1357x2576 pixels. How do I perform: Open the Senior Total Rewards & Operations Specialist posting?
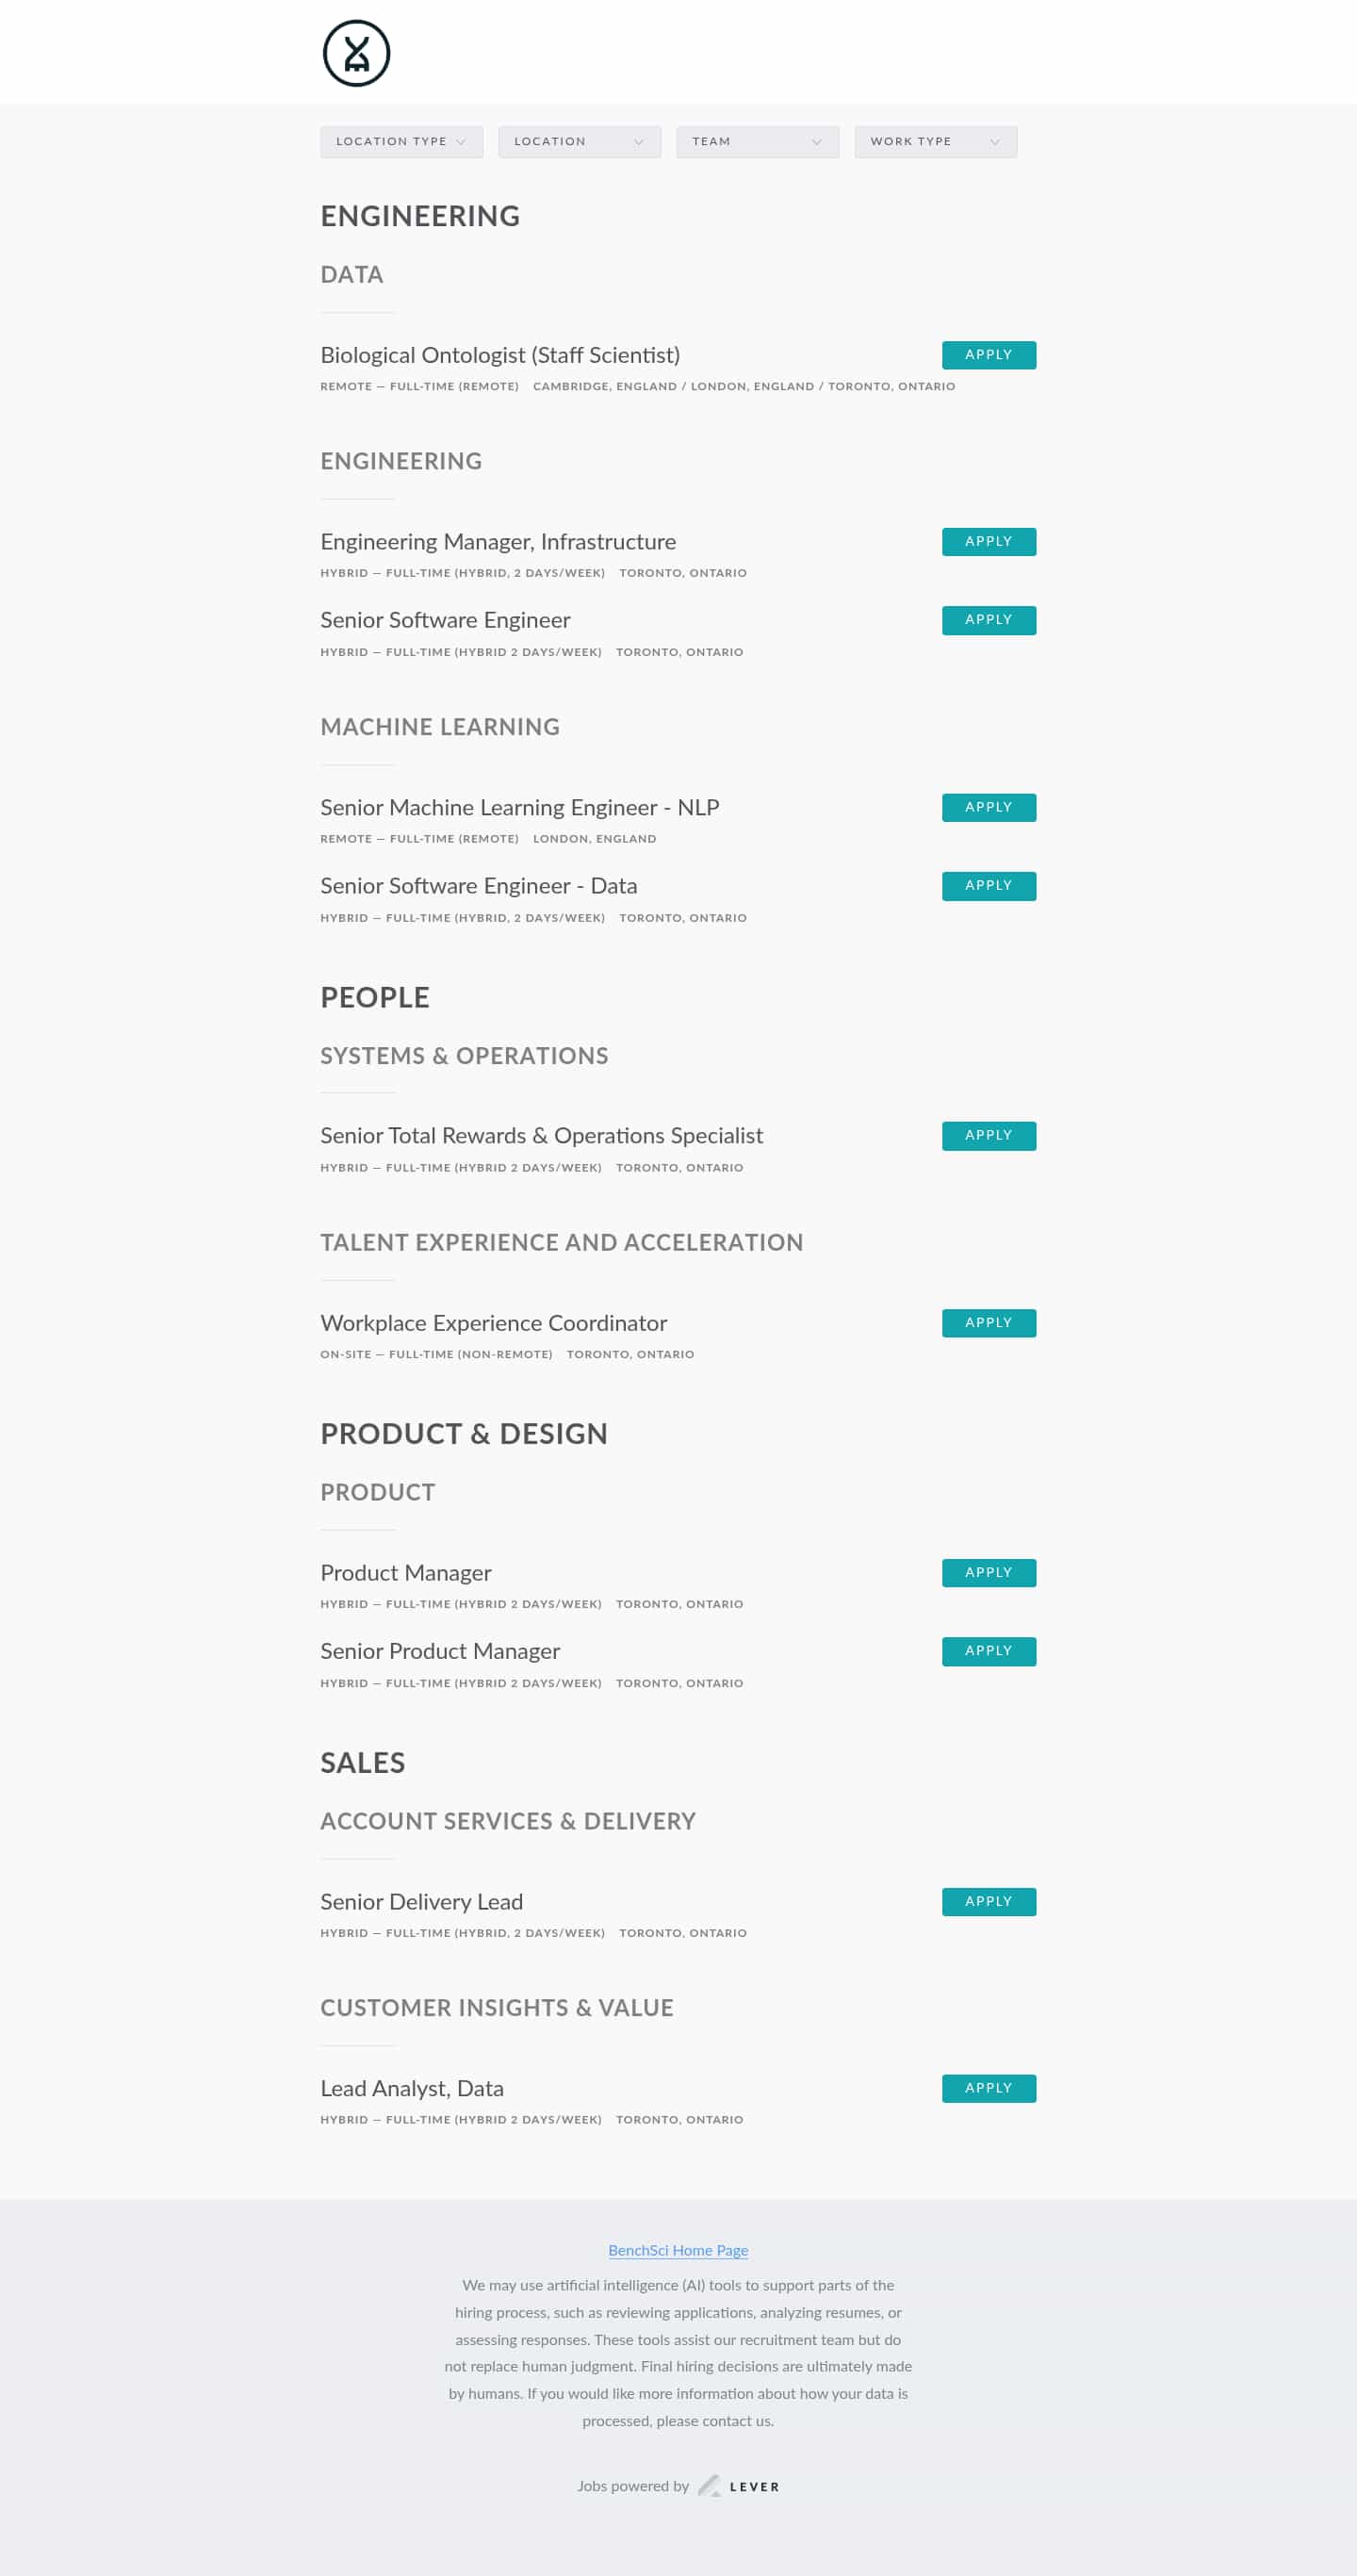click(x=541, y=1136)
